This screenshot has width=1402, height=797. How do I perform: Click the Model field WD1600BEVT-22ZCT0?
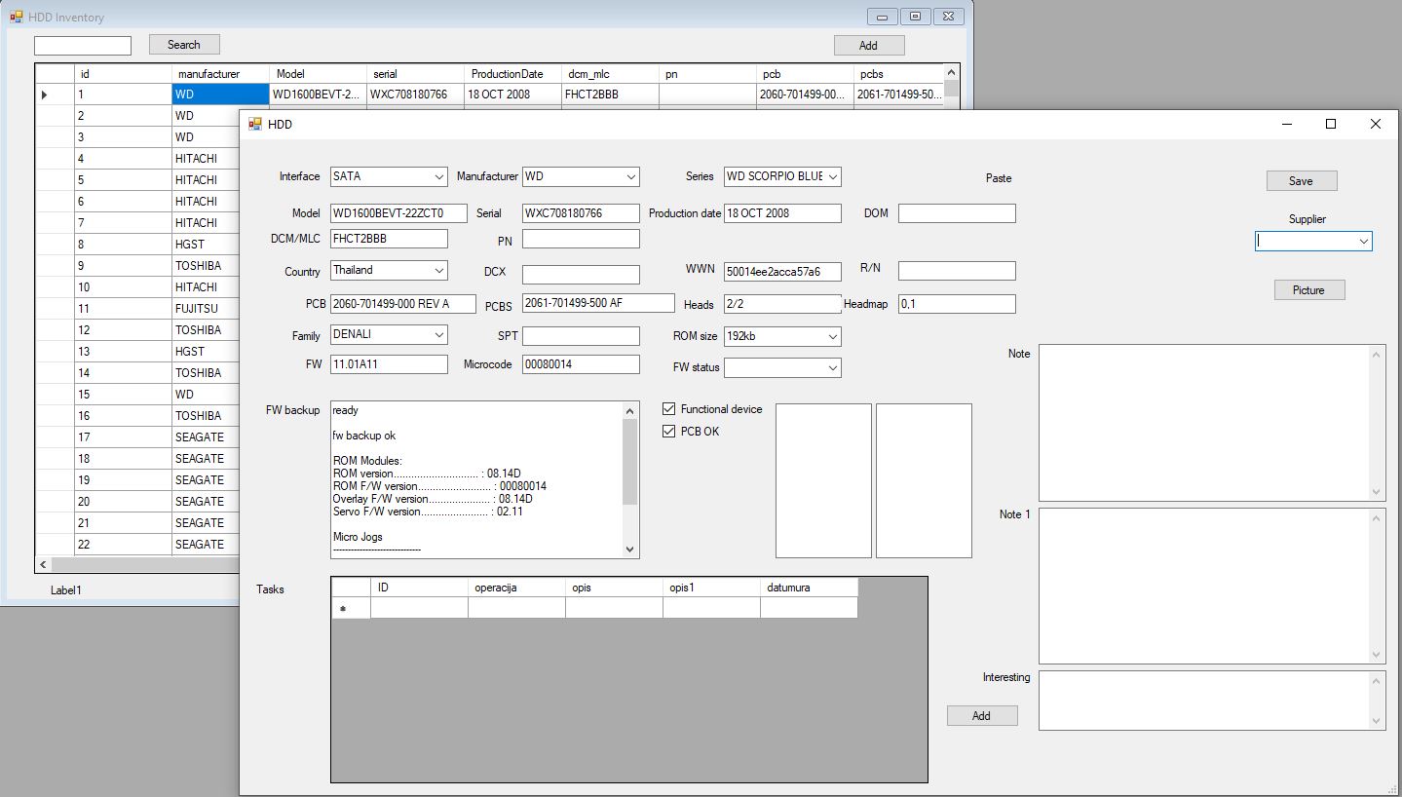pyautogui.click(x=399, y=212)
